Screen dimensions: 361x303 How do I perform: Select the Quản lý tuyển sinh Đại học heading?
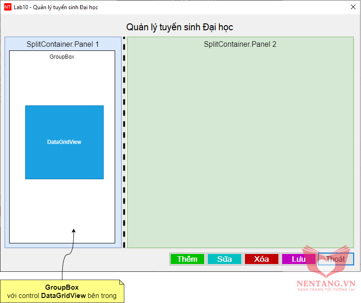click(x=180, y=28)
